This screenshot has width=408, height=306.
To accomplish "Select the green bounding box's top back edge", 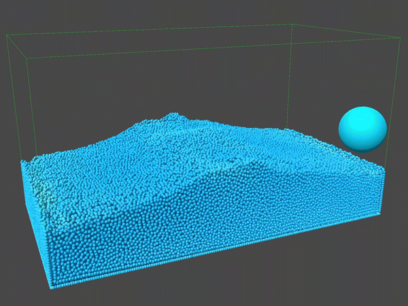I will 150,29.
